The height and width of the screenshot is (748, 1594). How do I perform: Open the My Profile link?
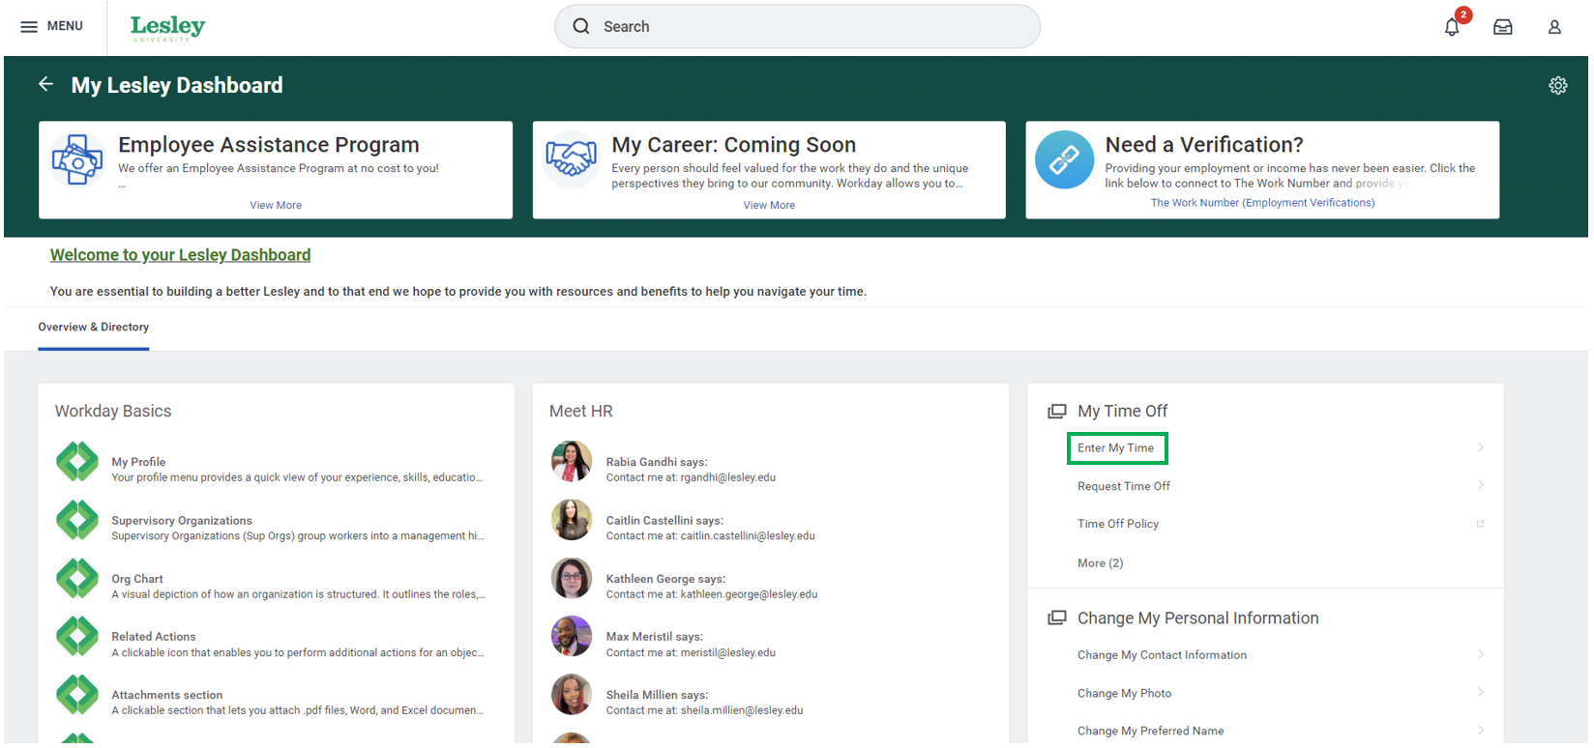click(x=138, y=462)
